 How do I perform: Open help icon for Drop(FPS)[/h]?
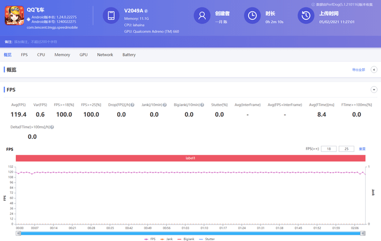(x=132, y=105)
